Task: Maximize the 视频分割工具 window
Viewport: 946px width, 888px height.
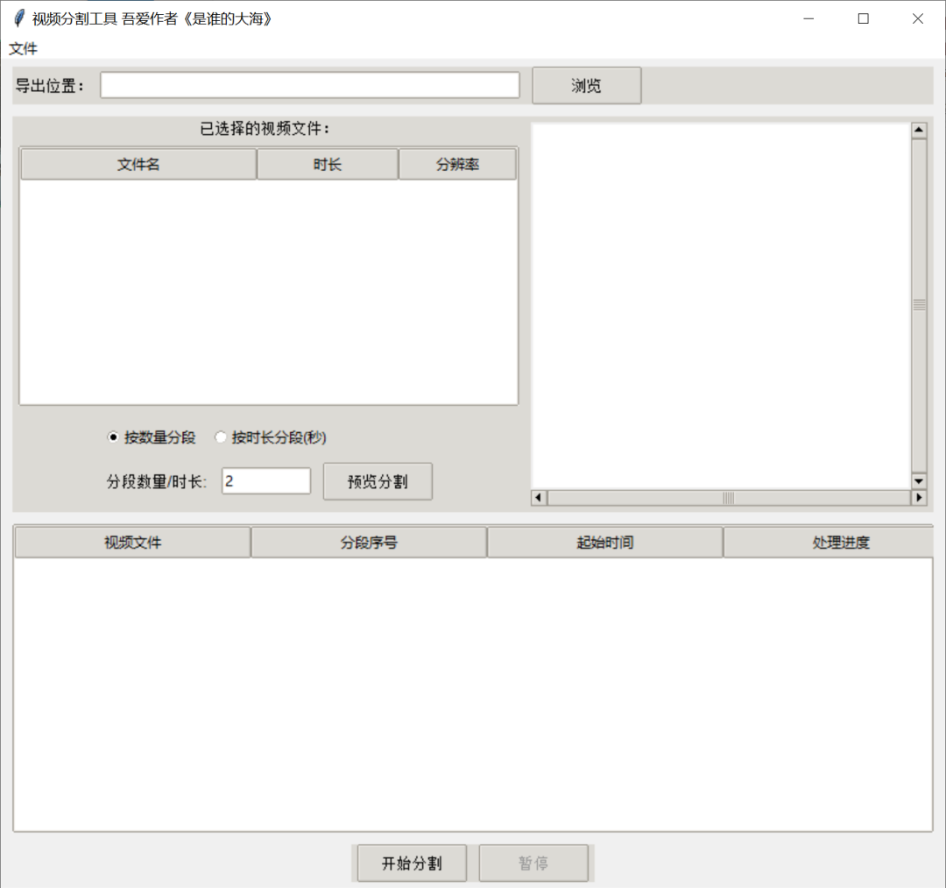Action: 864,18
